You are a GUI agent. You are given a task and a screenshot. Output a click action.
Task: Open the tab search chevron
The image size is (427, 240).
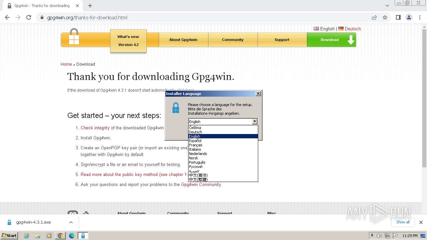click(387, 6)
